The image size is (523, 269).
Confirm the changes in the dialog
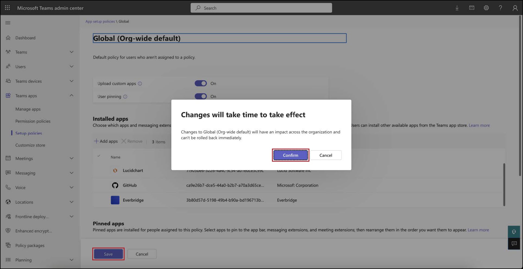(x=290, y=155)
